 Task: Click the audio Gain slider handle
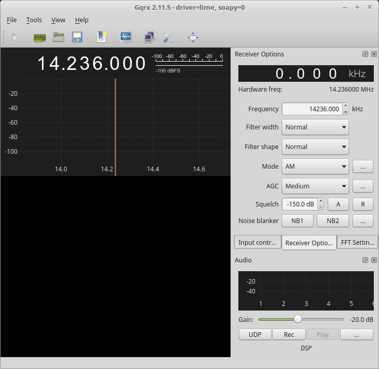point(298,319)
